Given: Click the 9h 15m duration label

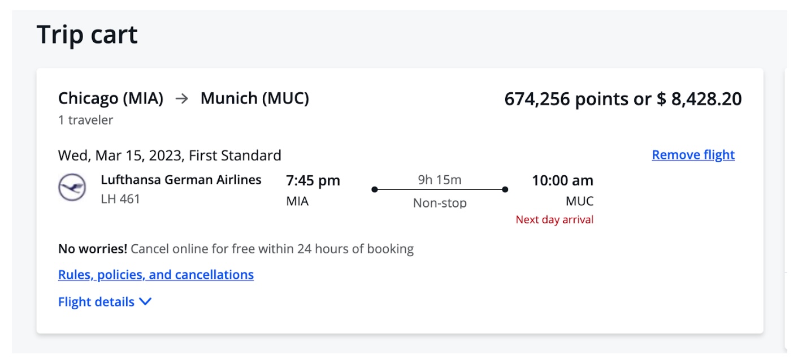Looking at the screenshot, I should (x=440, y=180).
